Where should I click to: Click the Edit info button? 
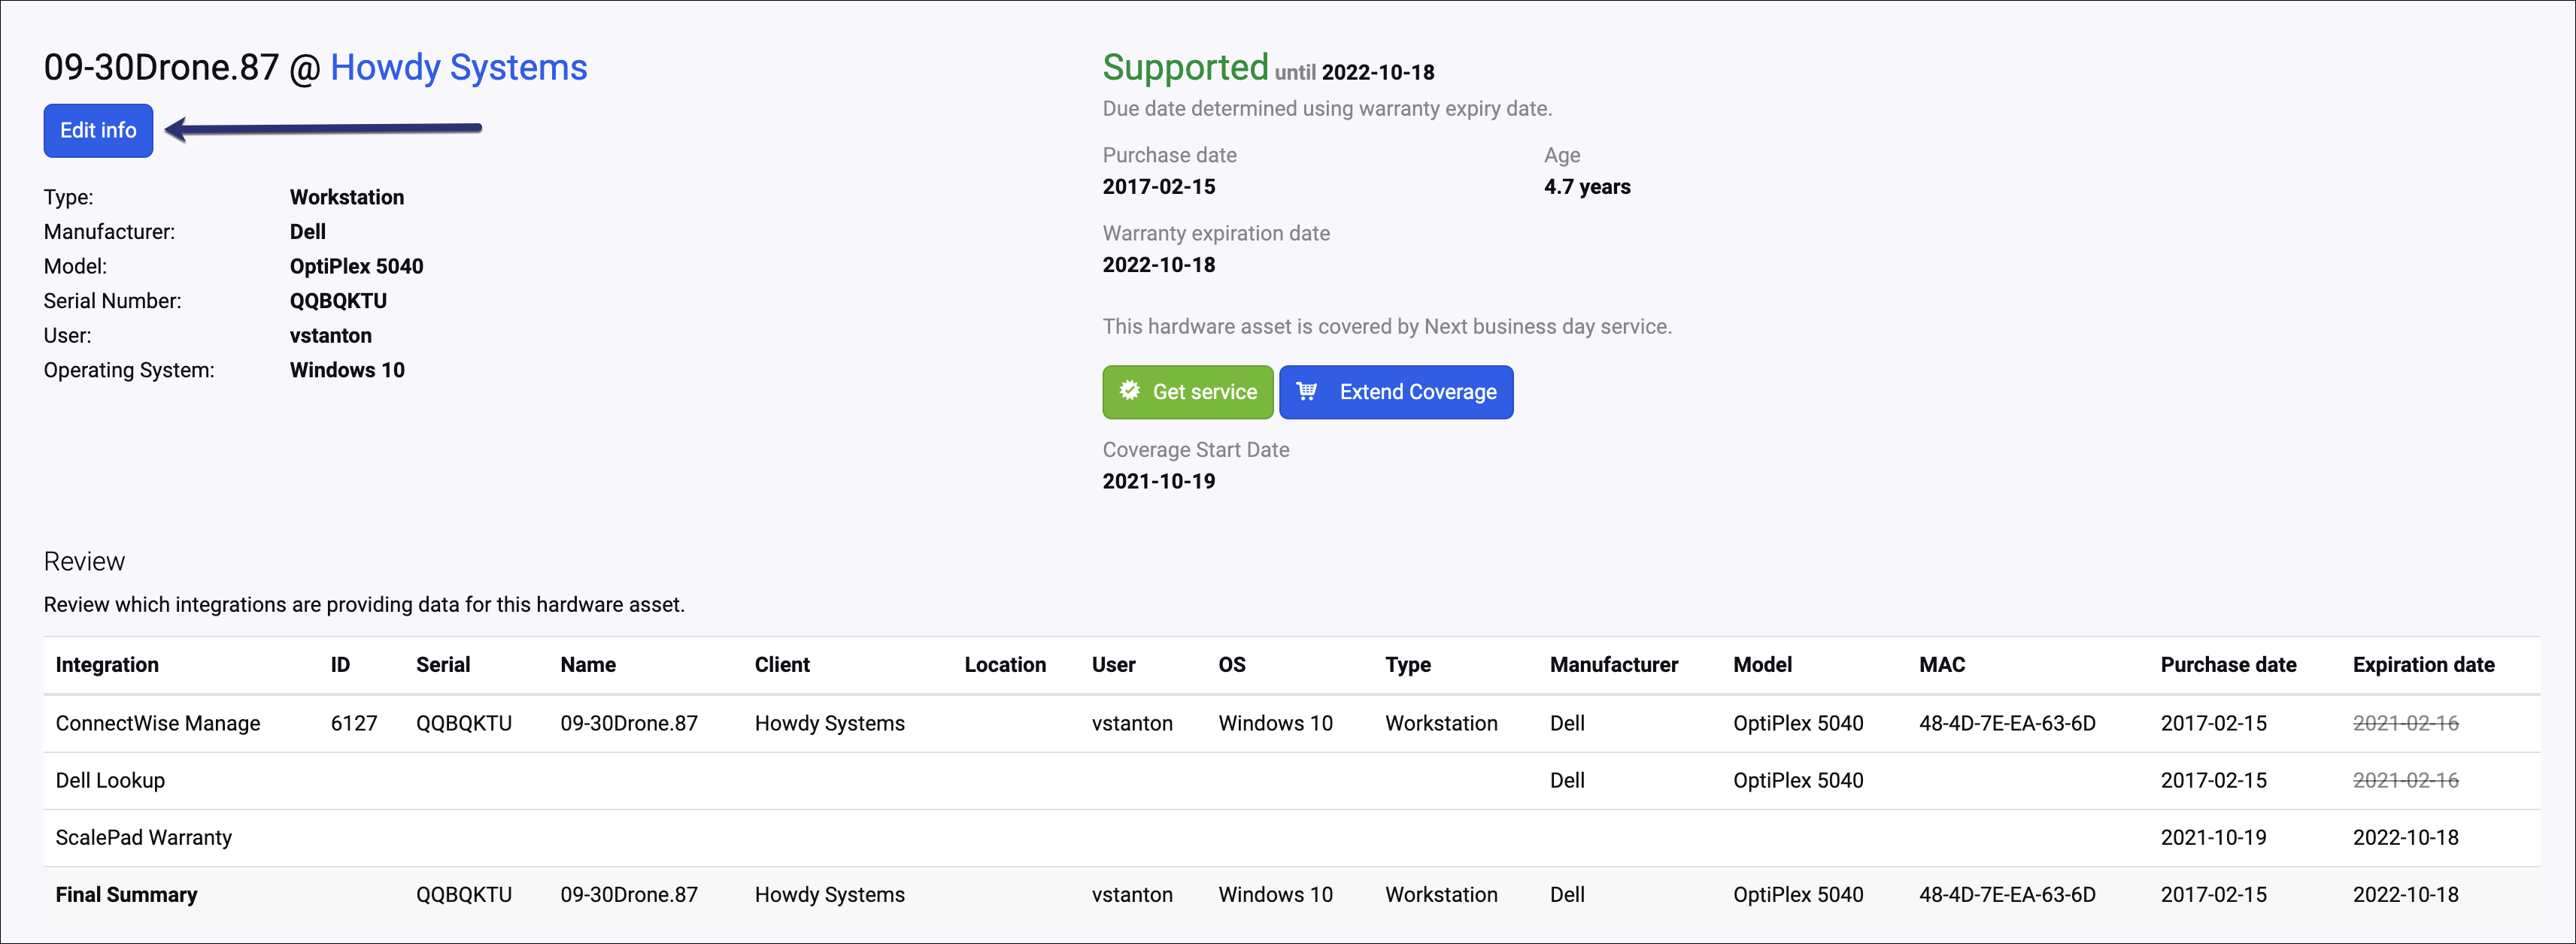tap(98, 130)
